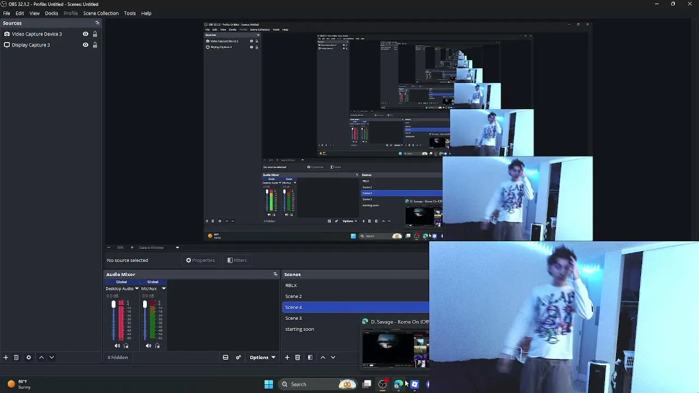Viewport: 699px width, 393px height.
Task: Zoom in preview with the plus icon
Action: (x=132, y=247)
